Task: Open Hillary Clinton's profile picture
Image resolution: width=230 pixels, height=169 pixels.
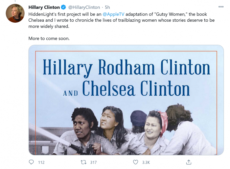Action: (15, 13)
